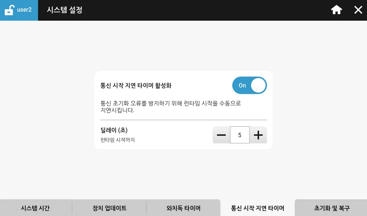367x216 pixels.
Task: Click the 통신 시작 지연 타이머 활성화 label
Action: [136, 86]
